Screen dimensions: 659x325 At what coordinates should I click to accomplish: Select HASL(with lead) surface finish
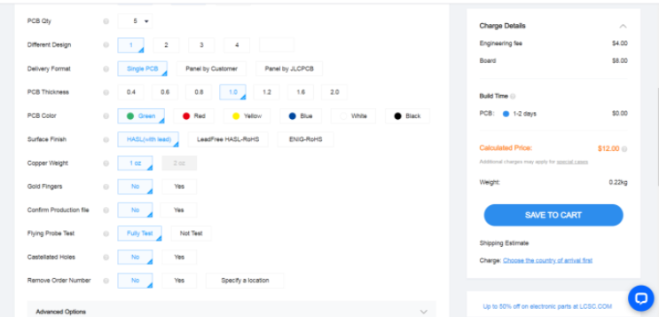point(148,139)
